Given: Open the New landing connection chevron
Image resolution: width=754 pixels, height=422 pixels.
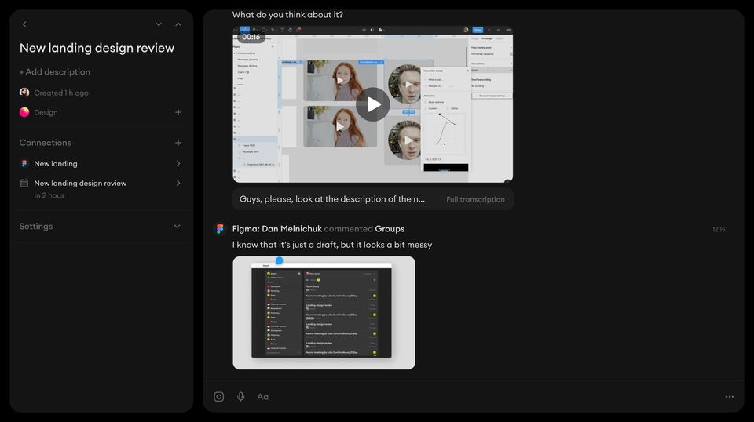Looking at the screenshot, I should (x=178, y=163).
